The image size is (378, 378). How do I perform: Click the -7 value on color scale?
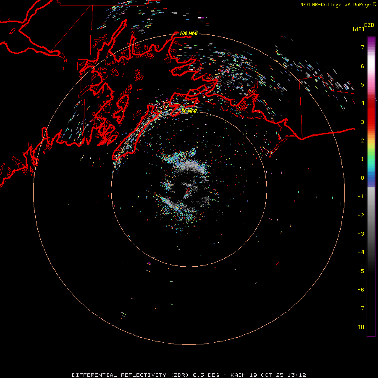361,308
